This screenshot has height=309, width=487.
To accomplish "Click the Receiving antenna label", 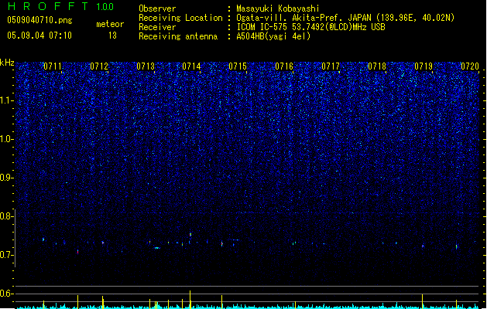I will pos(178,36).
